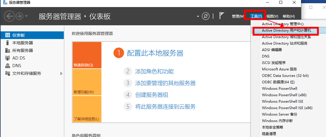Click 将此服务器连接到云服务 link

pos(165,107)
